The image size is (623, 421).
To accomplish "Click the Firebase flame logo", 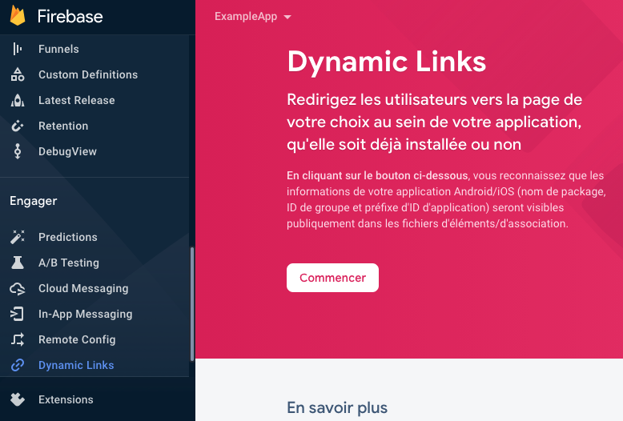I will [18, 15].
